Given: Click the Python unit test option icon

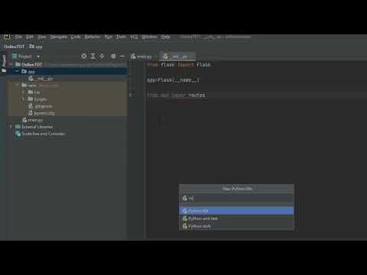Looking at the screenshot, I should pyautogui.click(x=185, y=218).
